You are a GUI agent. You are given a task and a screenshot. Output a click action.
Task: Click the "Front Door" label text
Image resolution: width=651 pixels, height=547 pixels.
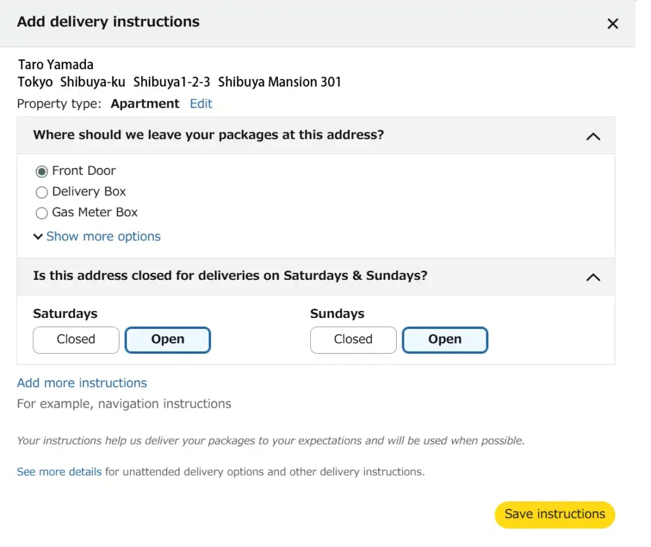pos(84,170)
